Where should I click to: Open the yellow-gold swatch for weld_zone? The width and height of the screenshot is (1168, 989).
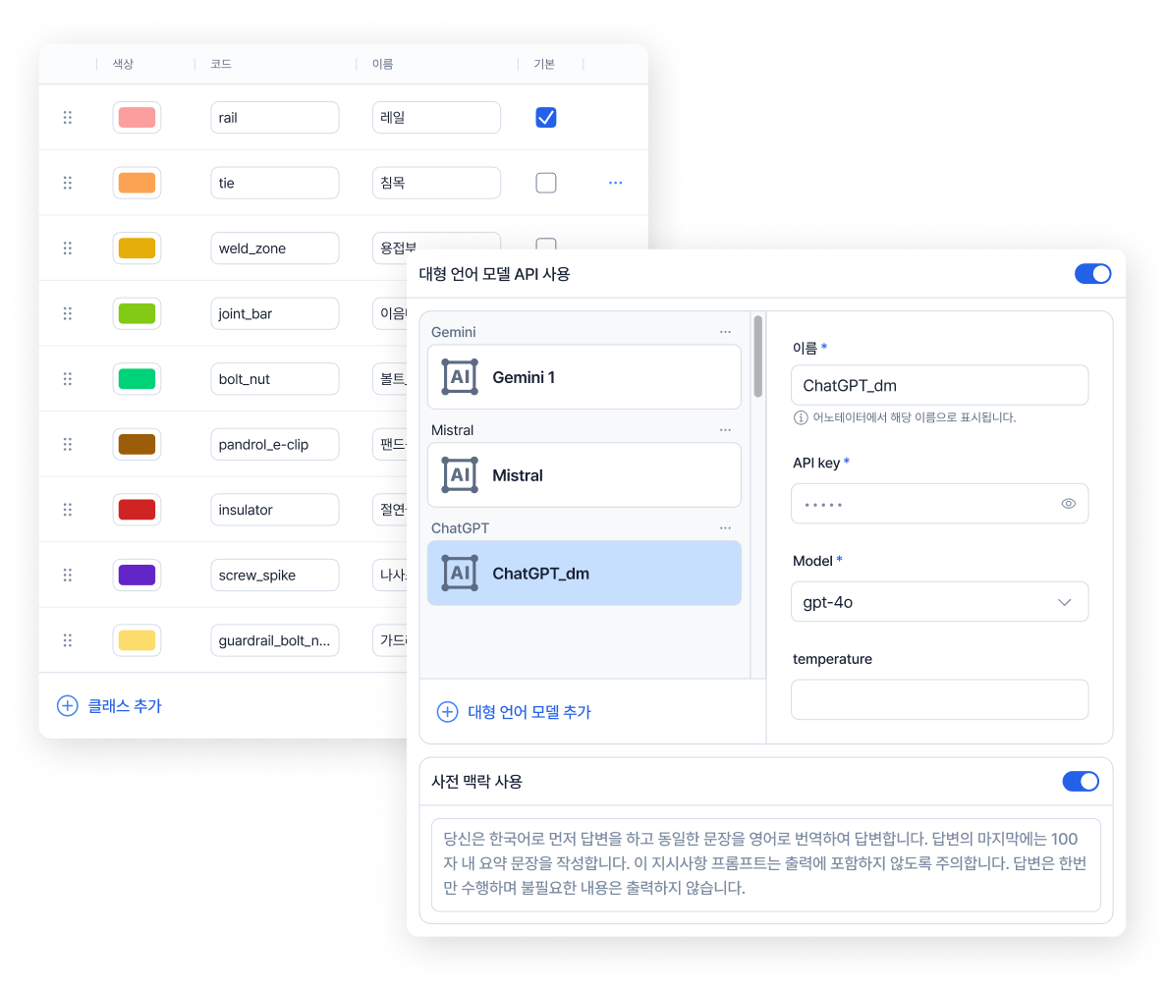click(x=138, y=248)
